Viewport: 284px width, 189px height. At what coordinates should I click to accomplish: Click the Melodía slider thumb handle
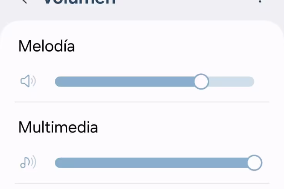pos(201,81)
